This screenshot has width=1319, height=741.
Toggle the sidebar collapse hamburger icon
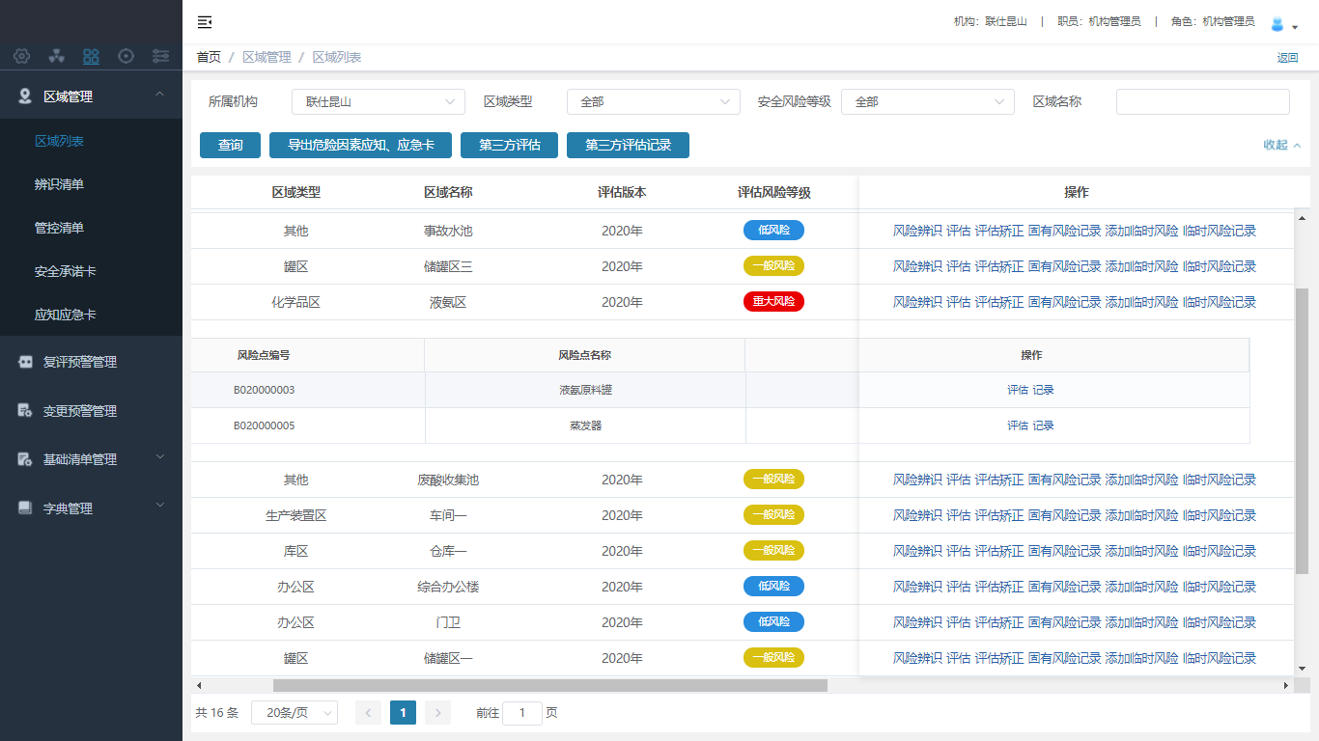[x=205, y=22]
